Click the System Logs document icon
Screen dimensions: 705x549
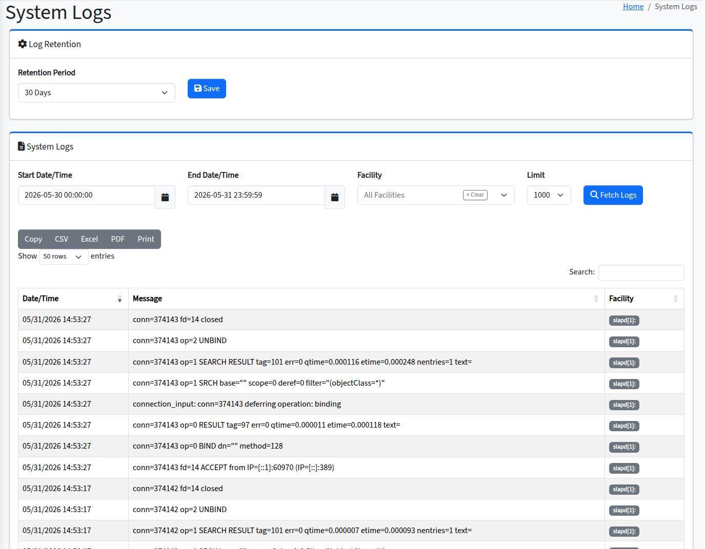tap(22, 146)
